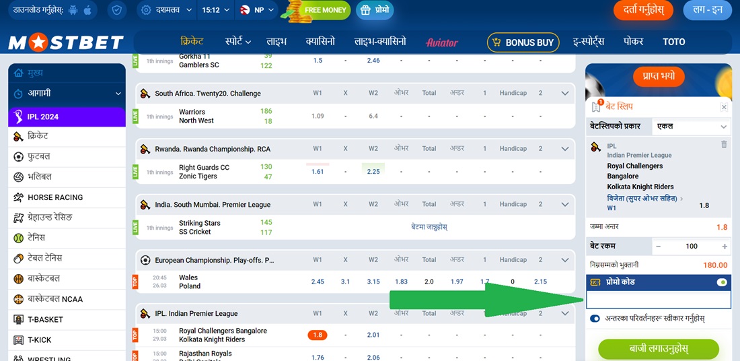This screenshot has height=361, width=740.
Task: Select IPL 2024 in the sidebar
Action: point(67,117)
